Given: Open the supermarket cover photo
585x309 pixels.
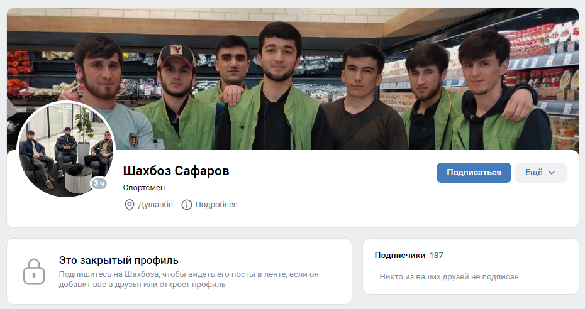Looking at the screenshot, I should click(292, 79).
